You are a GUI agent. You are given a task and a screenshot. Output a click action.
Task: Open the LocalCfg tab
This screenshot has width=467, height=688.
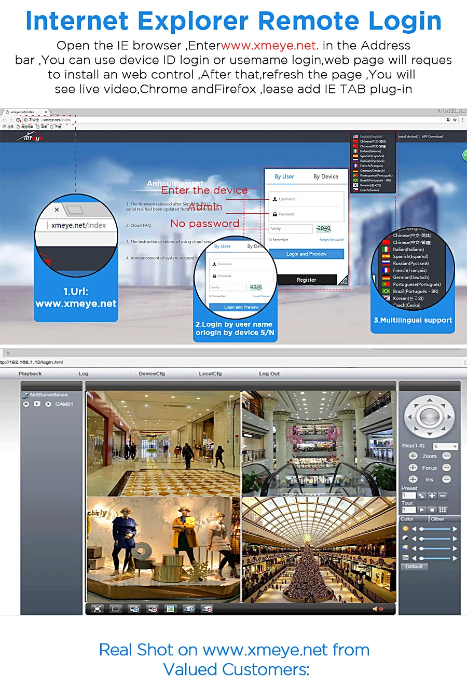(210, 374)
